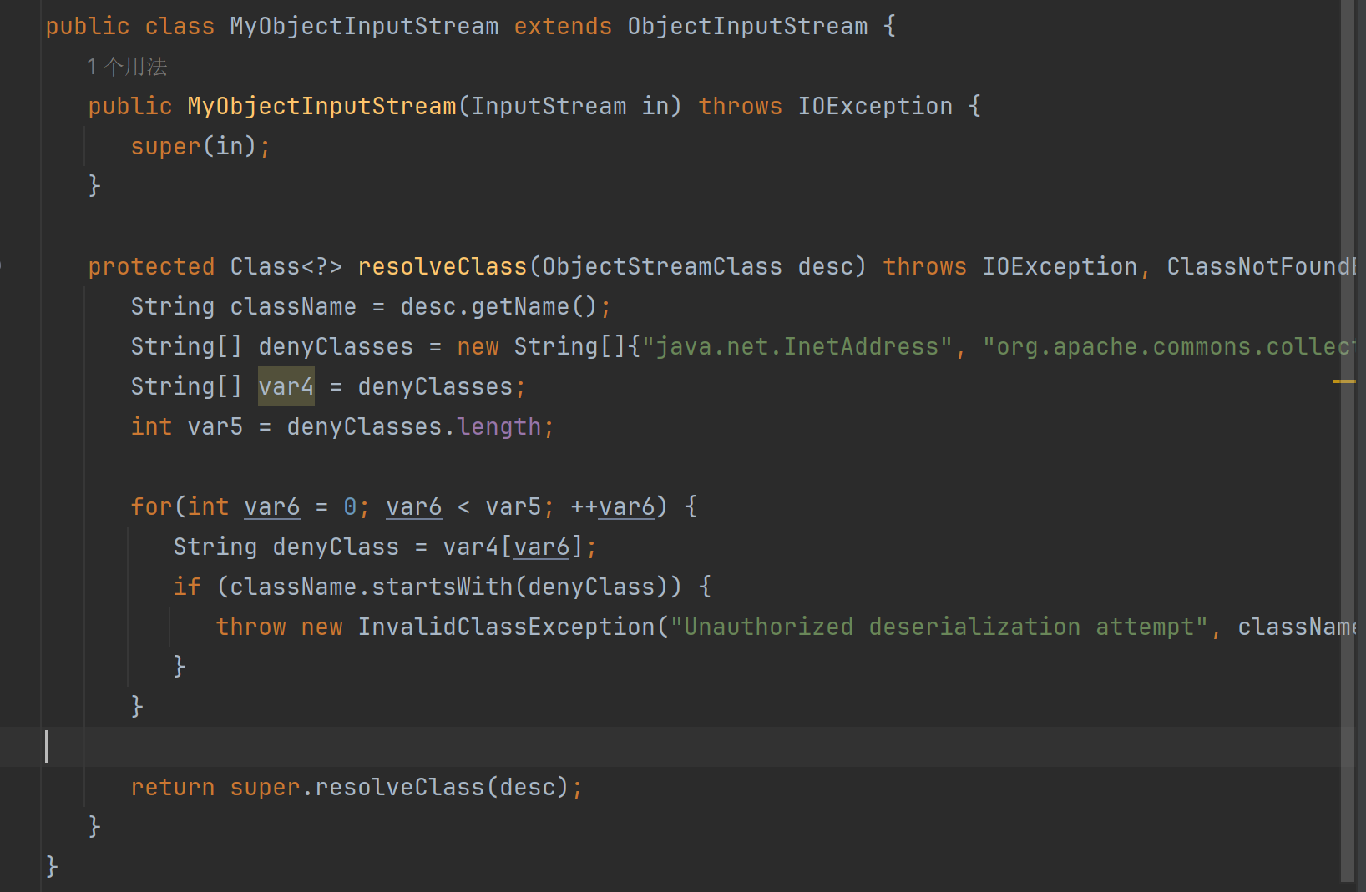The image size is (1366, 892).
Task: Click the ClassNotFound exception at line end
Action: pos(1261,266)
